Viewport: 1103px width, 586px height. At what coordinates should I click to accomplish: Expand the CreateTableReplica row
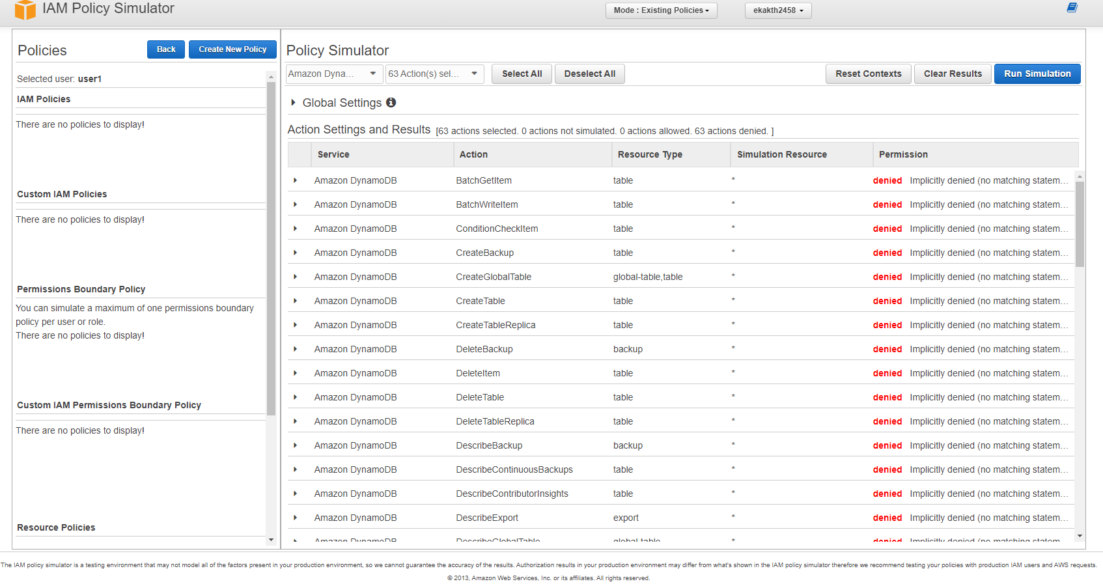295,325
